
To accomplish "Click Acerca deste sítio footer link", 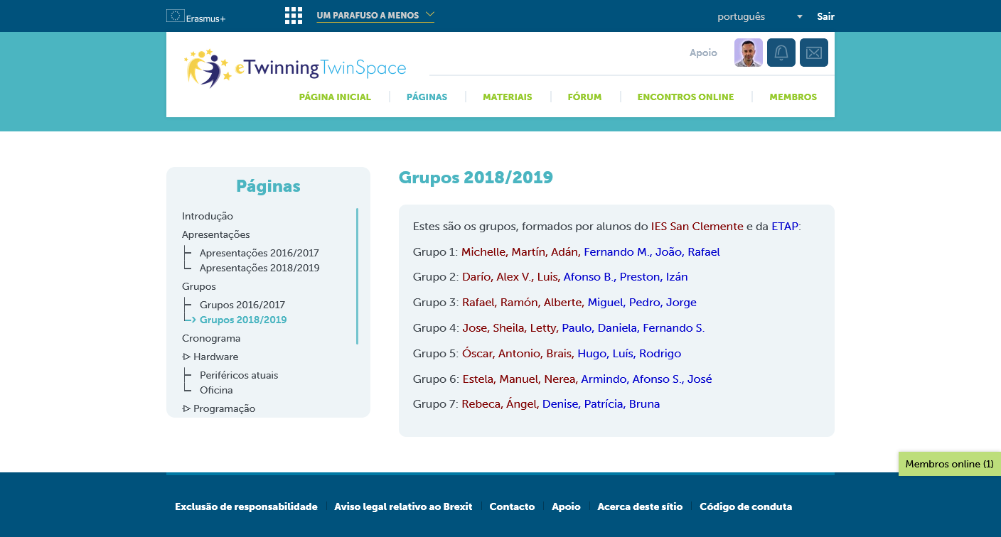I will tap(640, 506).
